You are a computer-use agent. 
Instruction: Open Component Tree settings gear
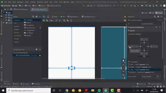[37, 49]
